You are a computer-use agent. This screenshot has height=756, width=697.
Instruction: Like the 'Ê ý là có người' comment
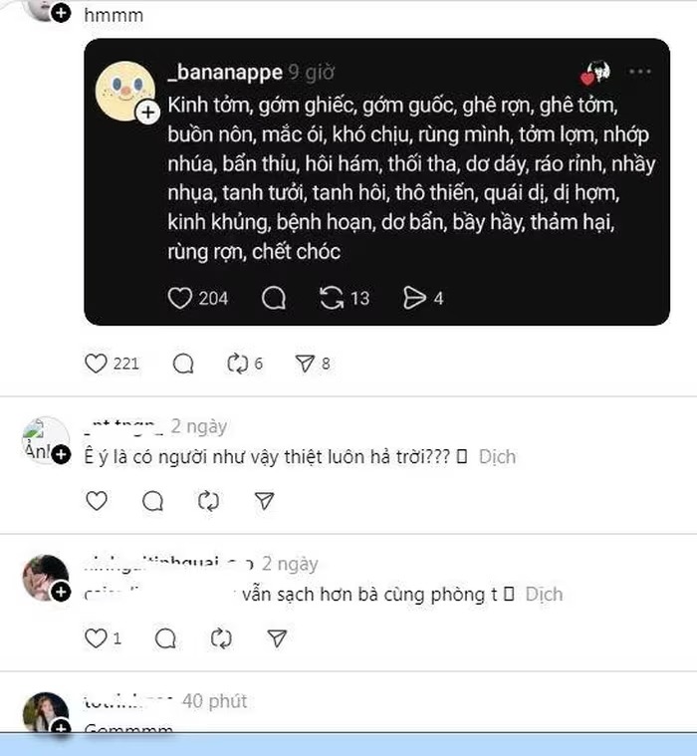click(97, 501)
